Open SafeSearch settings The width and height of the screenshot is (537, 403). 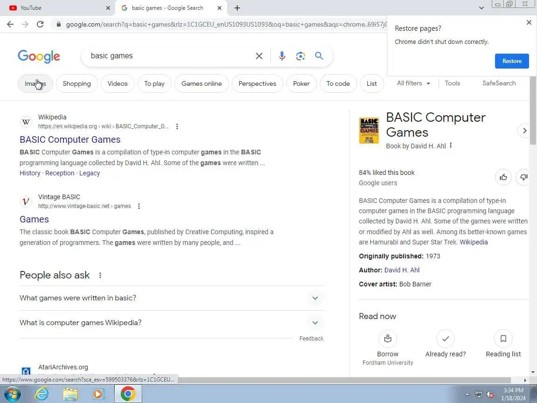[499, 83]
